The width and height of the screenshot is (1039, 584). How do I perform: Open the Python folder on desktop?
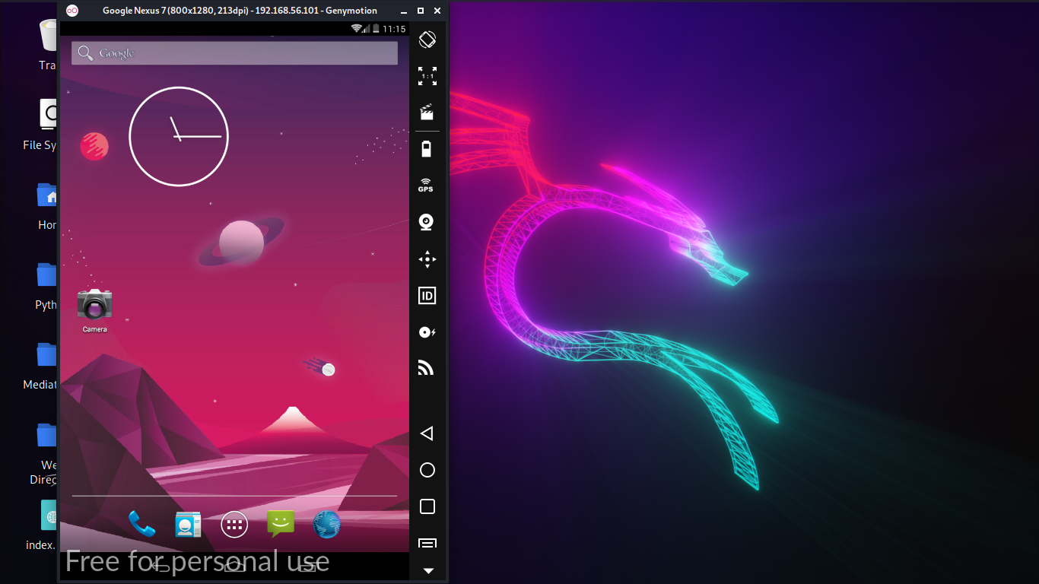(x=46, y=285)
